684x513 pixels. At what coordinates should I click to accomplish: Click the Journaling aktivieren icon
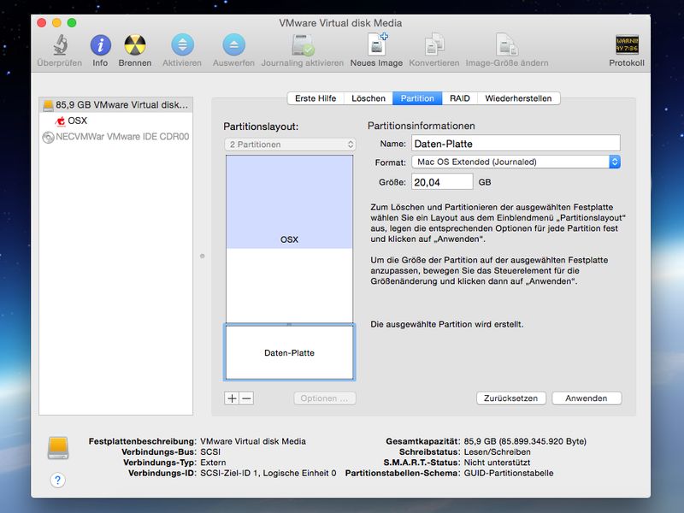click(x=303, y=45)
